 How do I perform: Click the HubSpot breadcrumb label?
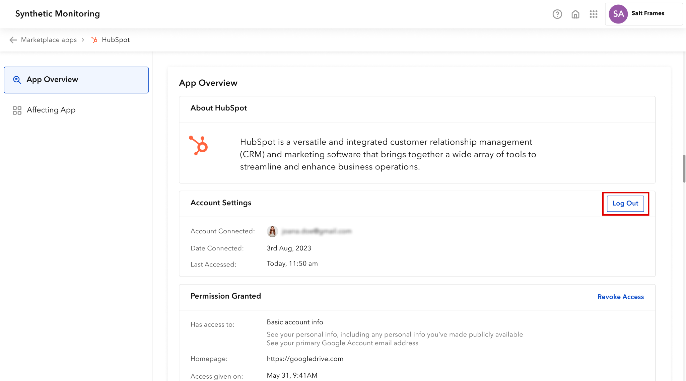[x=116, y=40]
